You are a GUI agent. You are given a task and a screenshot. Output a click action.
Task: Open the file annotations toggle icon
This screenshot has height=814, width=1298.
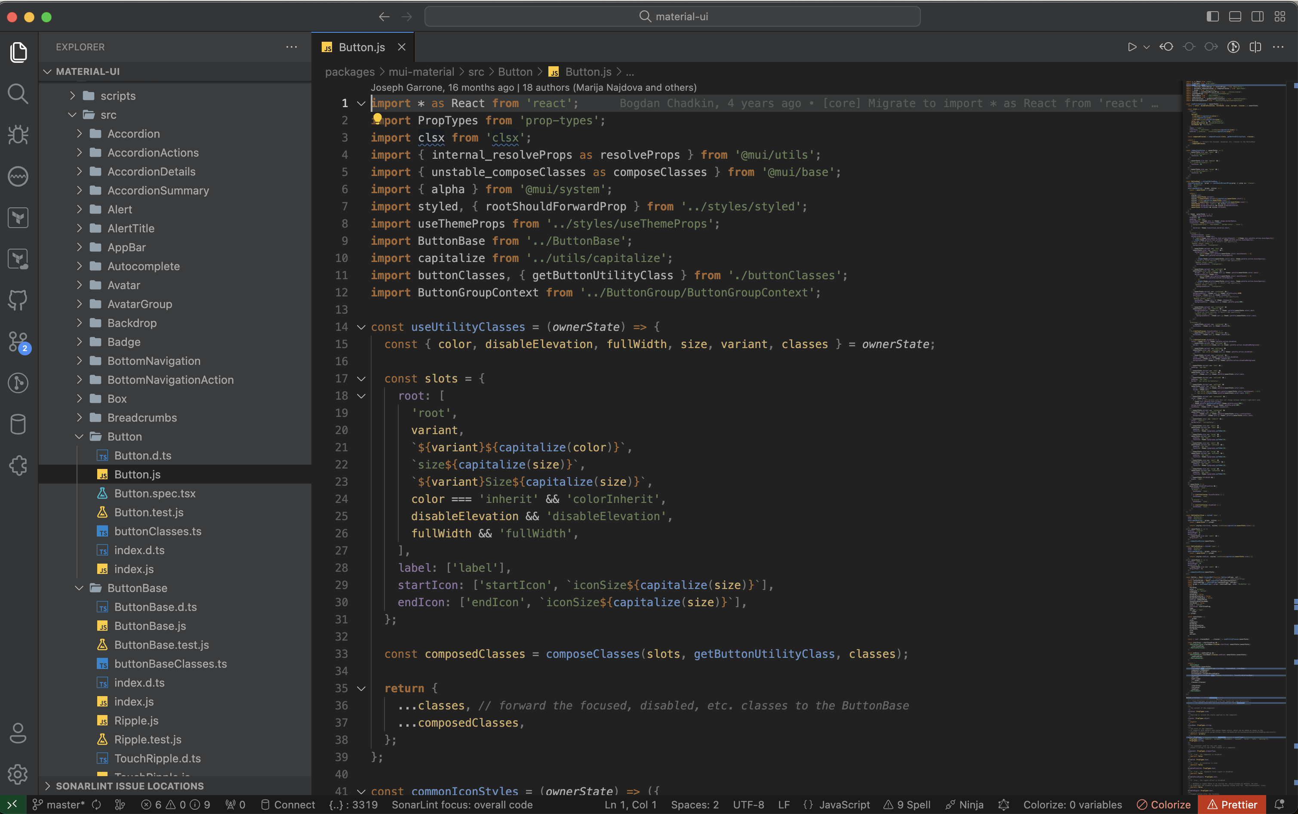click(1233, 47)
